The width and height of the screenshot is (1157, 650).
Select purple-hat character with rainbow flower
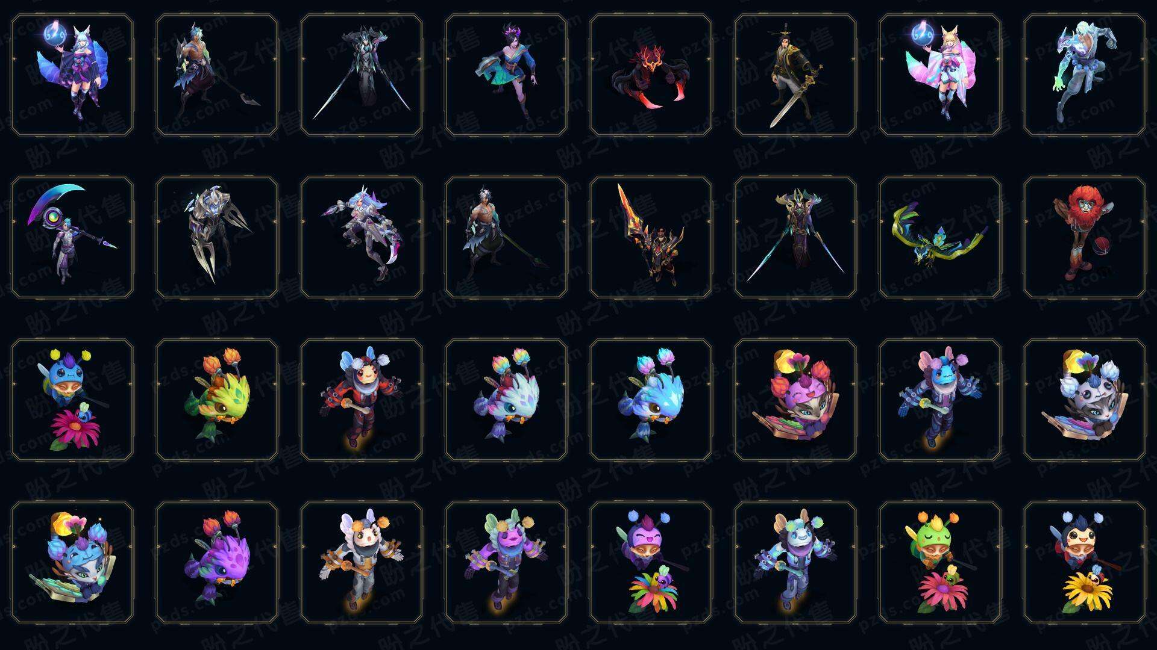pos(651,562)
